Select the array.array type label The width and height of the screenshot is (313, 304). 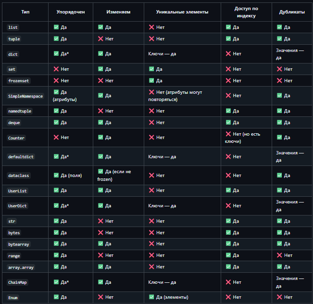(21, 267)
